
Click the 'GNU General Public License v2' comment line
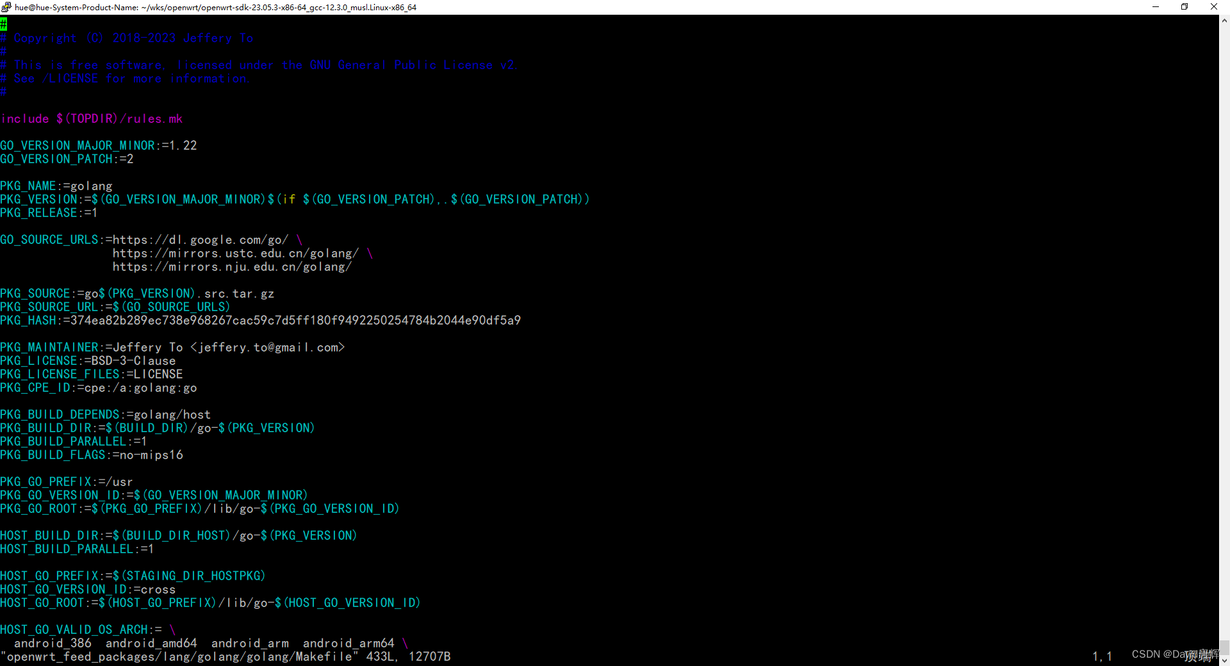tap(259, 65)
